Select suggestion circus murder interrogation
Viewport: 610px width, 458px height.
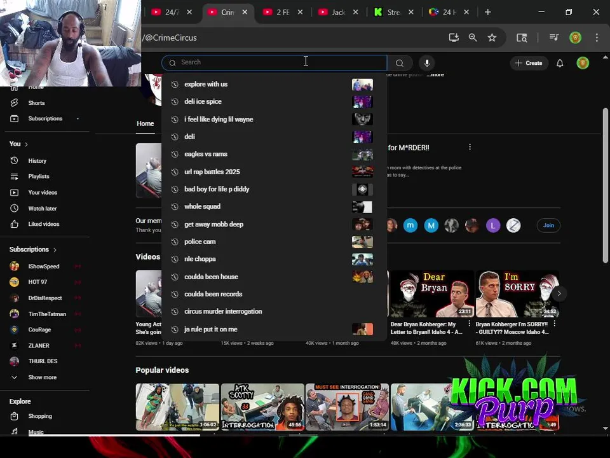pyautogui.click(x=274, y=311)
